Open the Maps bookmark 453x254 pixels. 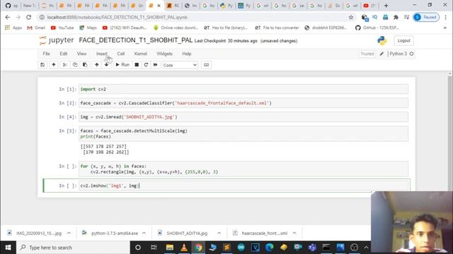88,28
